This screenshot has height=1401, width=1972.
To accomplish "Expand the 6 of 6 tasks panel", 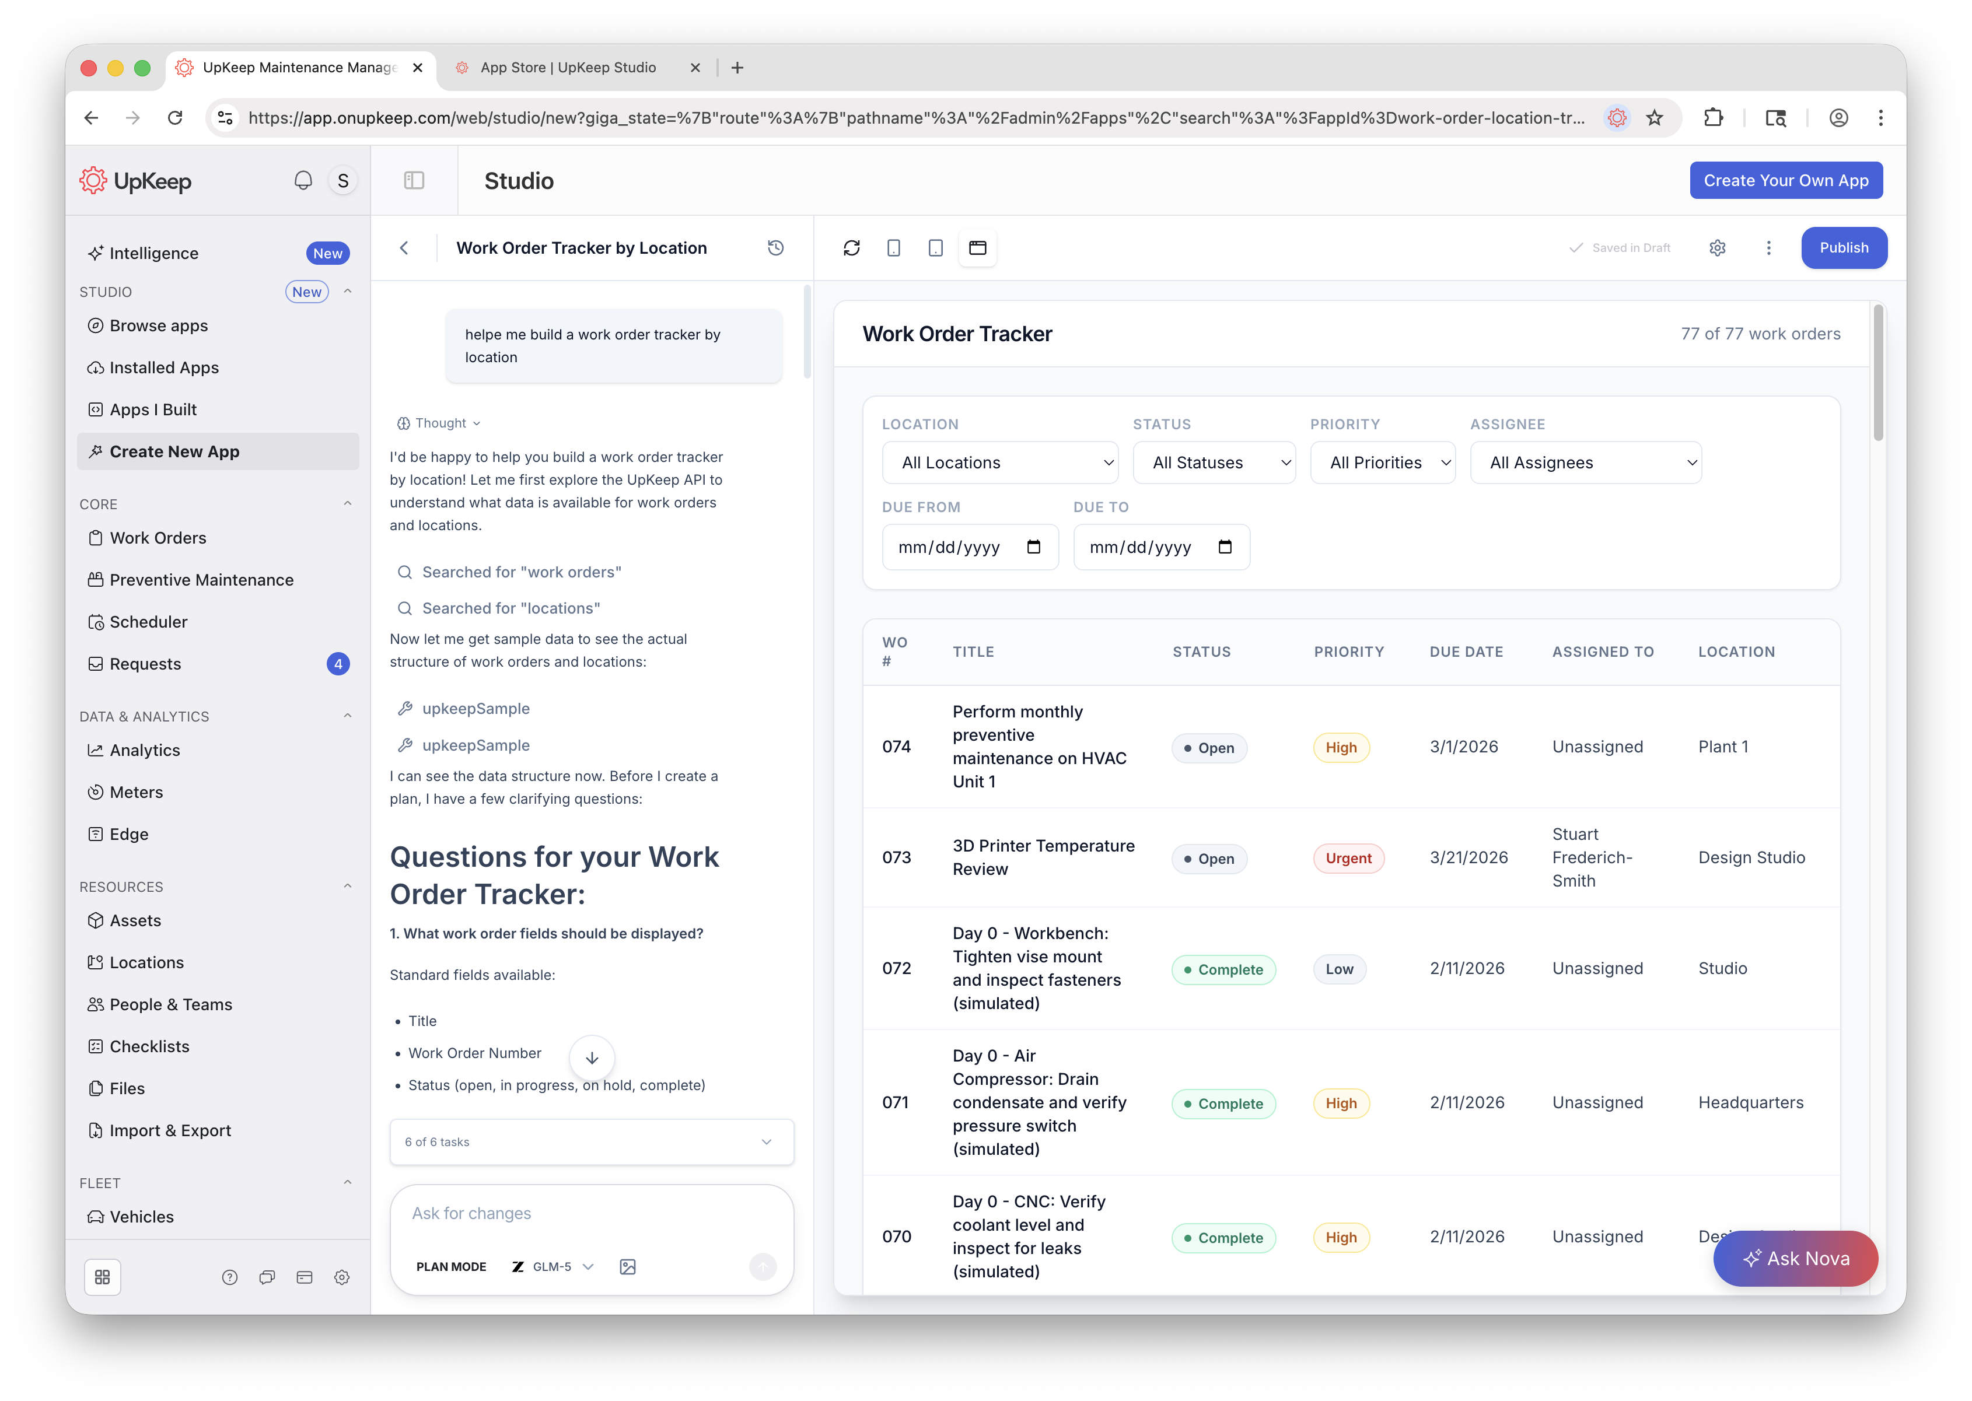I will pos(592,1141).
